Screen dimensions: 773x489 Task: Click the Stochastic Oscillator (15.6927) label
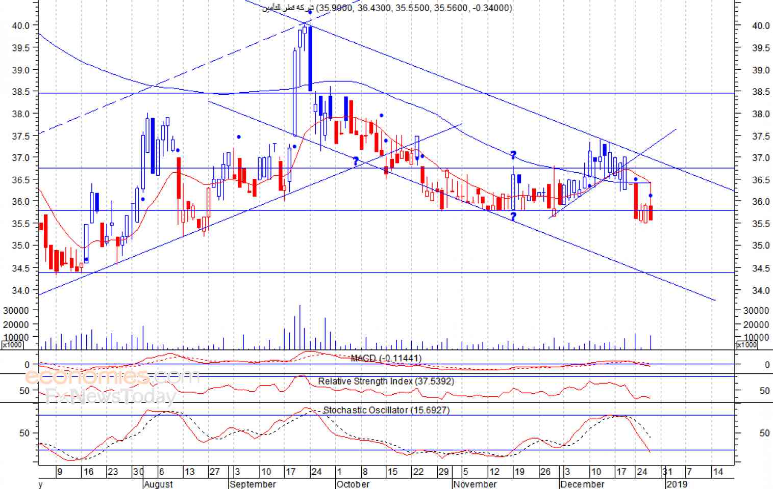pos(386,410)
